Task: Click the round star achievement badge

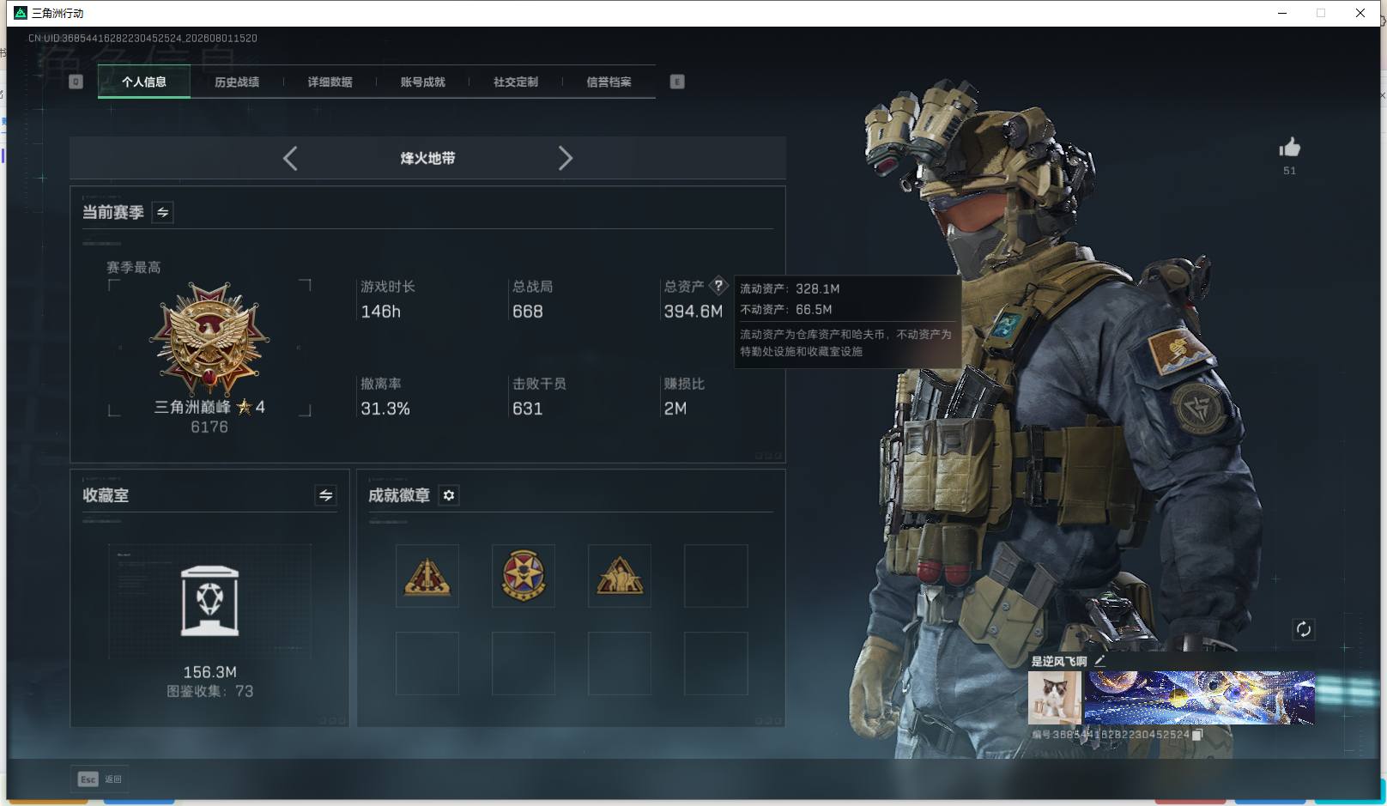Action: point(524,576)
